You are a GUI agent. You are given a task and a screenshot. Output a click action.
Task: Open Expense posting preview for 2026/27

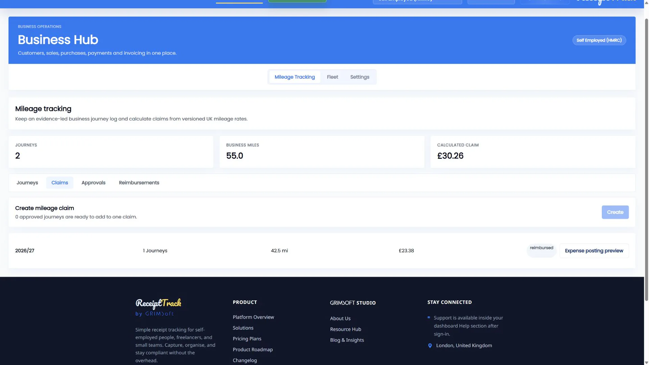[594, 251]
